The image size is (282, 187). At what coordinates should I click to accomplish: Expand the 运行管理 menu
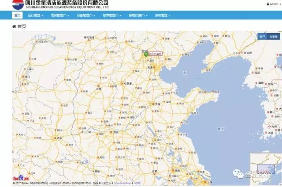coord(35,15)
